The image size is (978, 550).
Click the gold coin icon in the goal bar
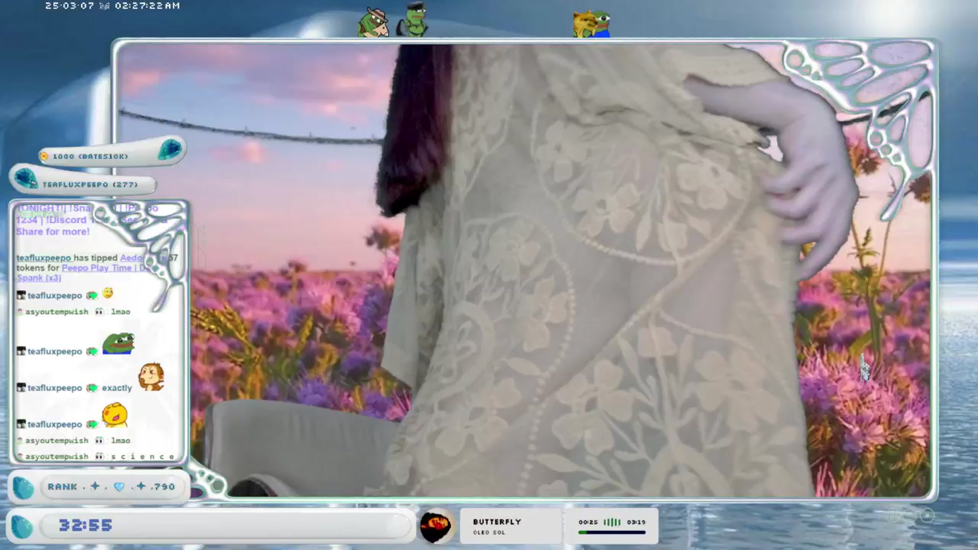(44, 156)
